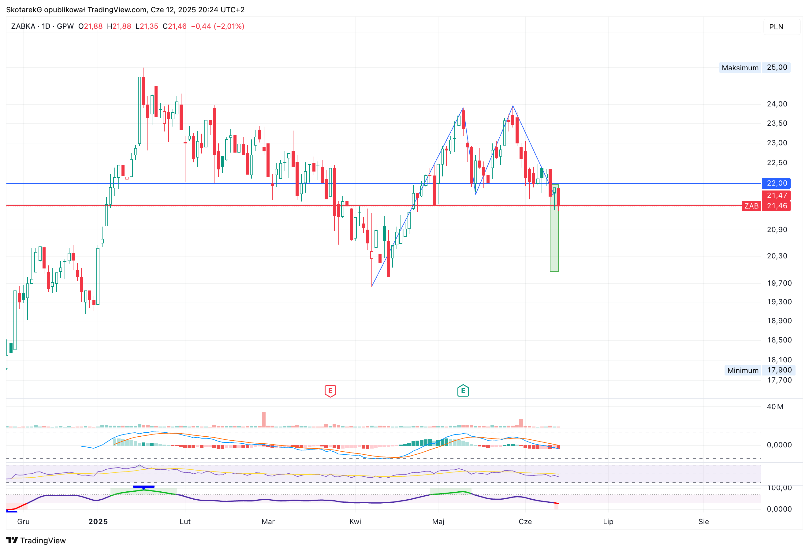Click the Maj month label on time axis
The height and width of the screenshot is (551, 809).
click(438, 521)
